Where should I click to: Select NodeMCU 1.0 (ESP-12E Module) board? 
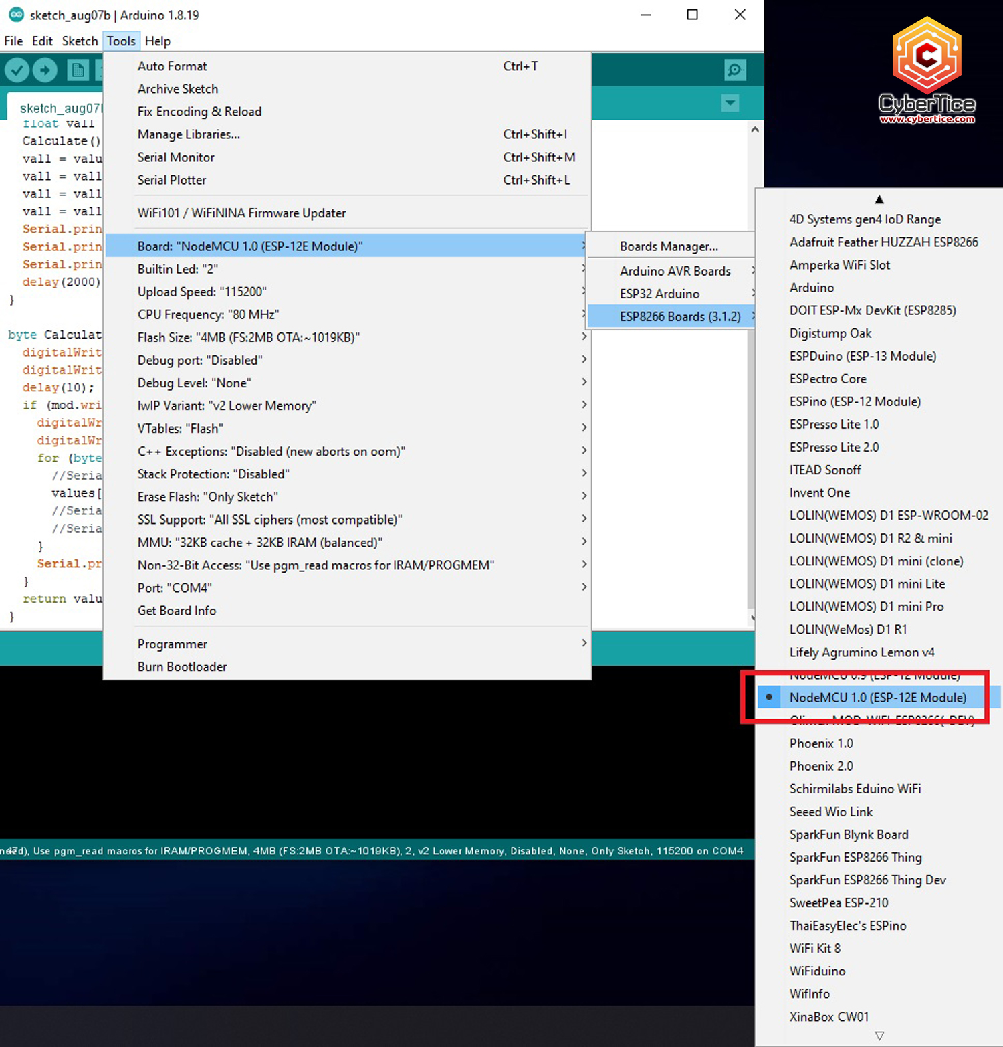click(877, 698)
